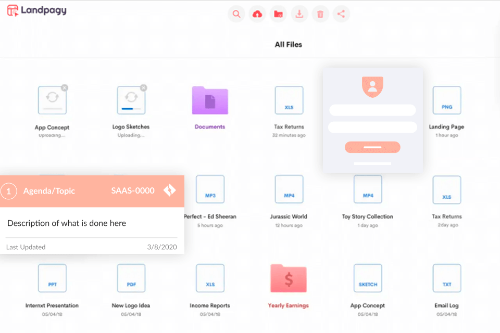Viewport: 500px width, 333px height.
Task: Click the Landing Page file name
Action: (446, 127)
